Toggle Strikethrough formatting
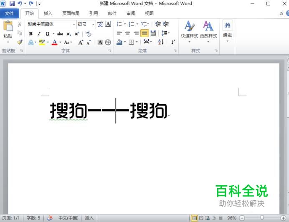 (x=60, y=34)
